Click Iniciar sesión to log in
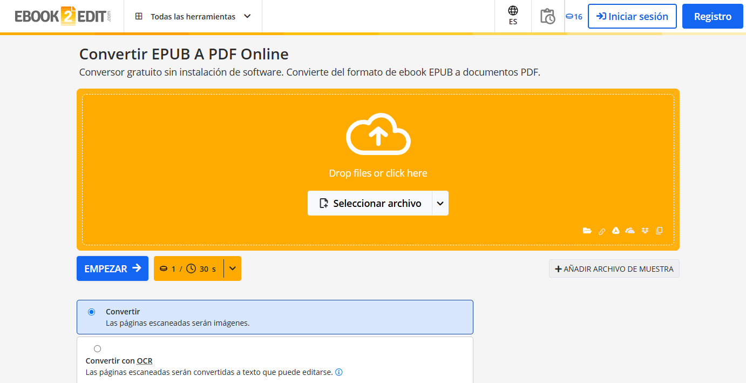Image resolution: width=746 pixels, height=383 pixels. click(632, 16)
